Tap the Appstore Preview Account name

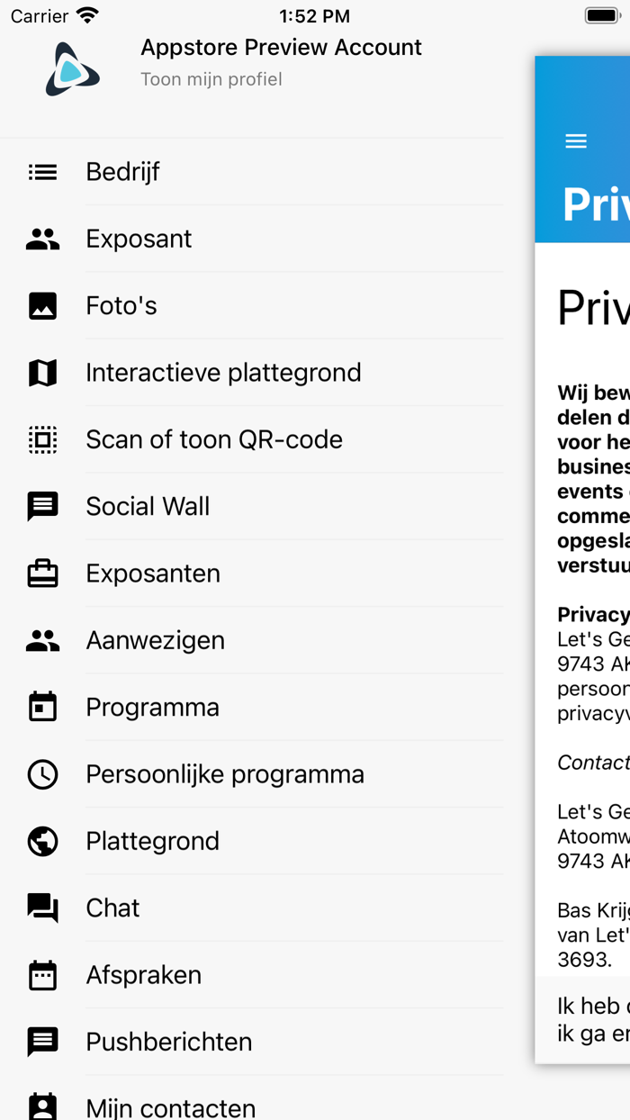click(281, 48)
